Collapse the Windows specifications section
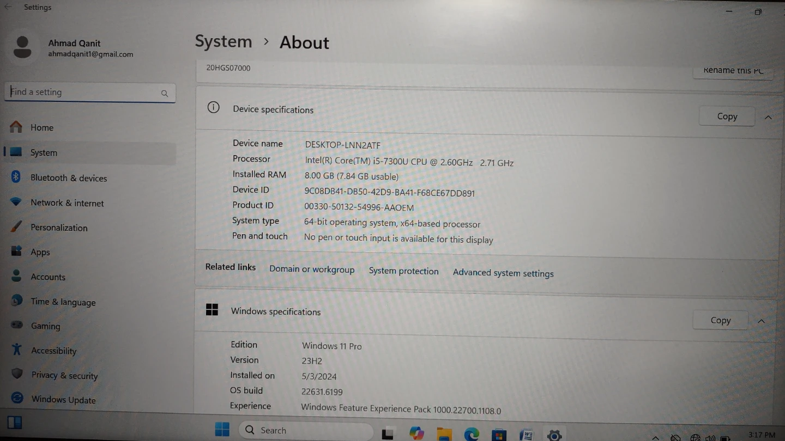785x441 pixels. click(x=762, y=321)
